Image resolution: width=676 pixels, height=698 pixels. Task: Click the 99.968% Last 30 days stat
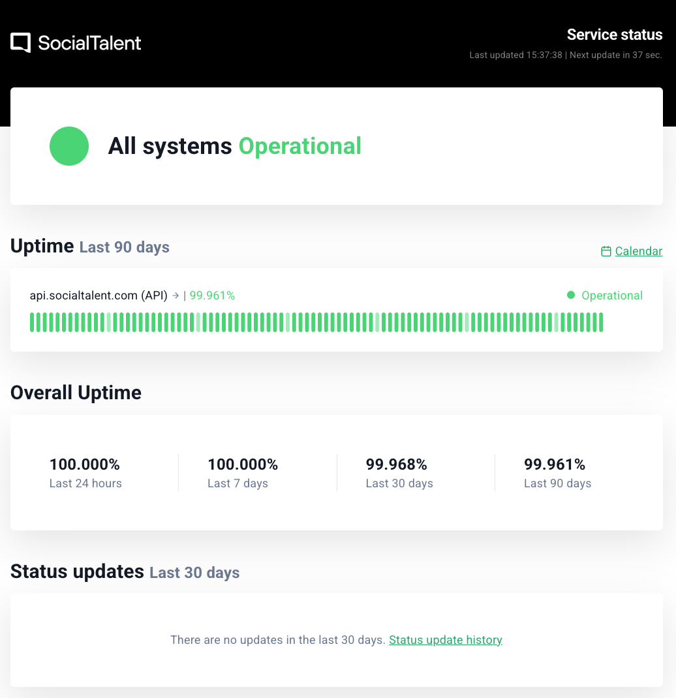tap(399, 473)
